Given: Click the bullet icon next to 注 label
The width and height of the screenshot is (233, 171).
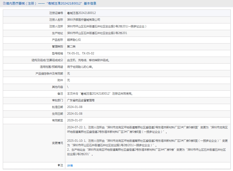Looking at the screenshot, I should [x=59, y=165].
